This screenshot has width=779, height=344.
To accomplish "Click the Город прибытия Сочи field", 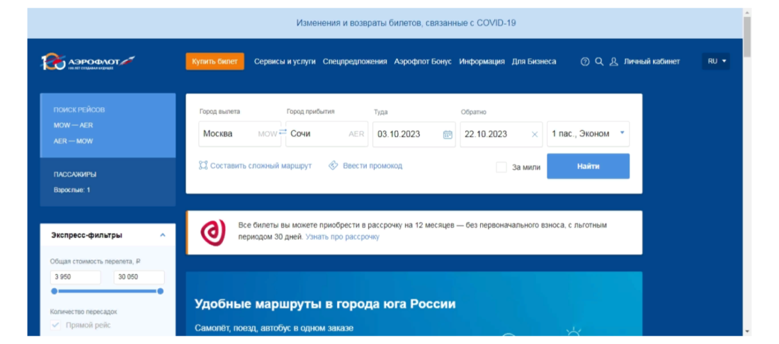I will click(327, 134).
